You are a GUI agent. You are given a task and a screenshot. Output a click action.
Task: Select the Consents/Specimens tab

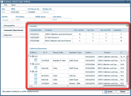pos(14,30)
